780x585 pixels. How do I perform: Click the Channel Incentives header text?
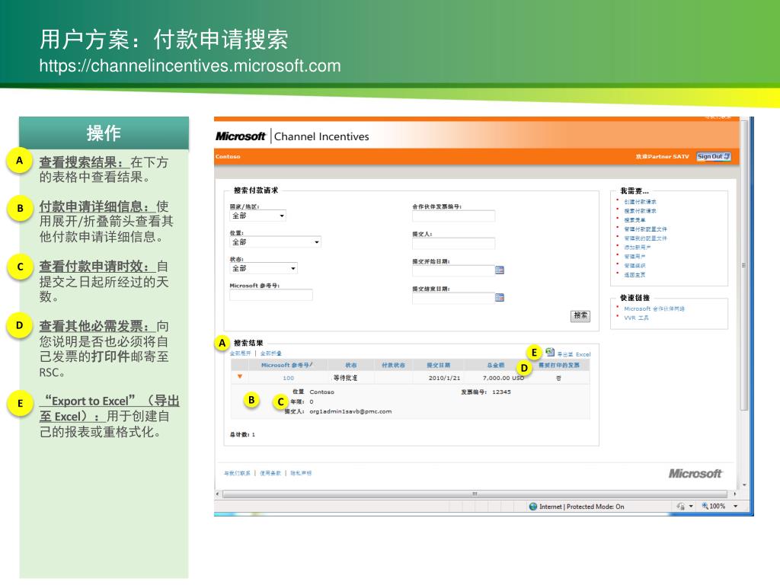pos(321,136)
